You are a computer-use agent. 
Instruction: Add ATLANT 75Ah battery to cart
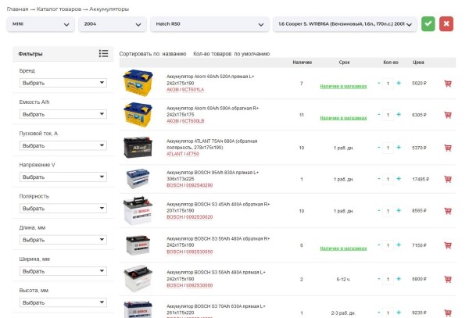448,147
